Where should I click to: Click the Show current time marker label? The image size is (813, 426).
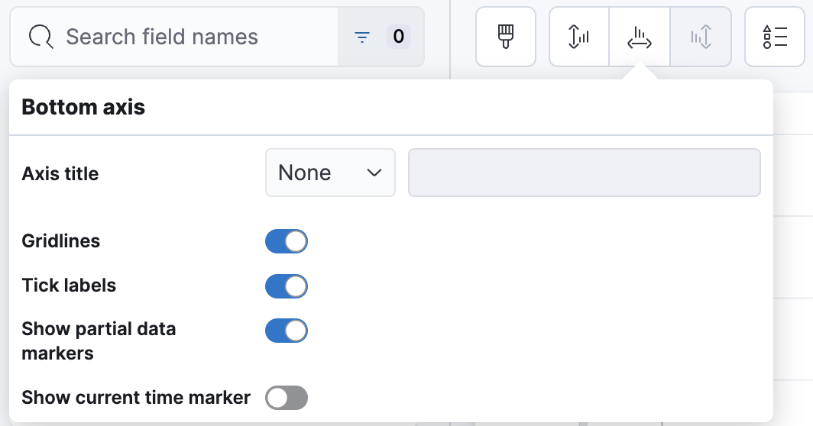click(x=136, y=398)
